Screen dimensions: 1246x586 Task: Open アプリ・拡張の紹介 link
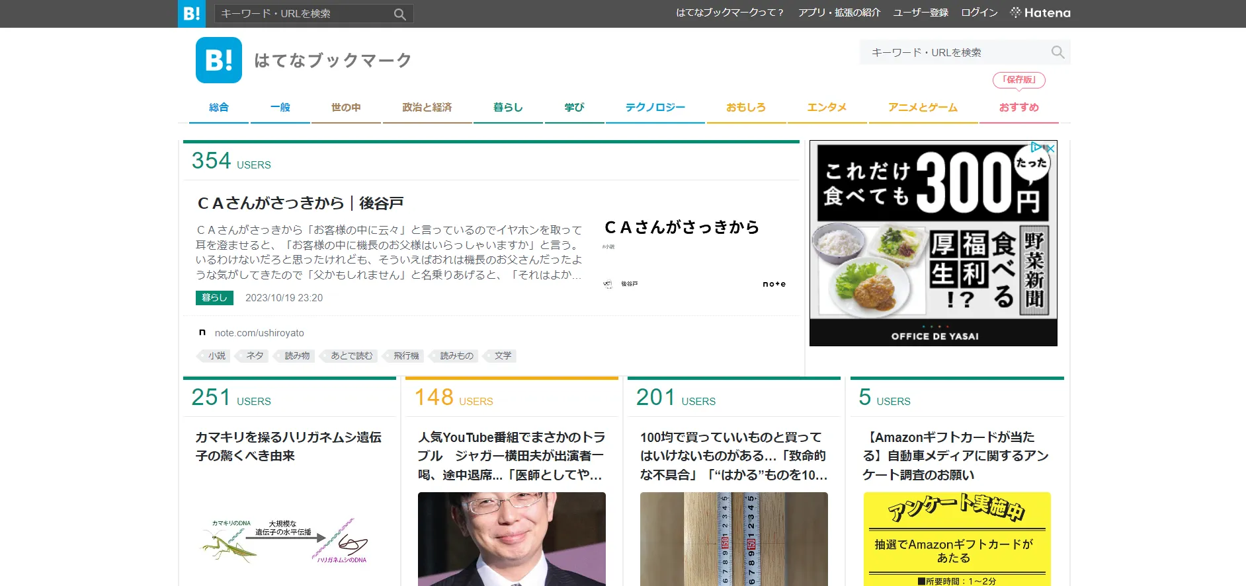[x=839, y=13]
